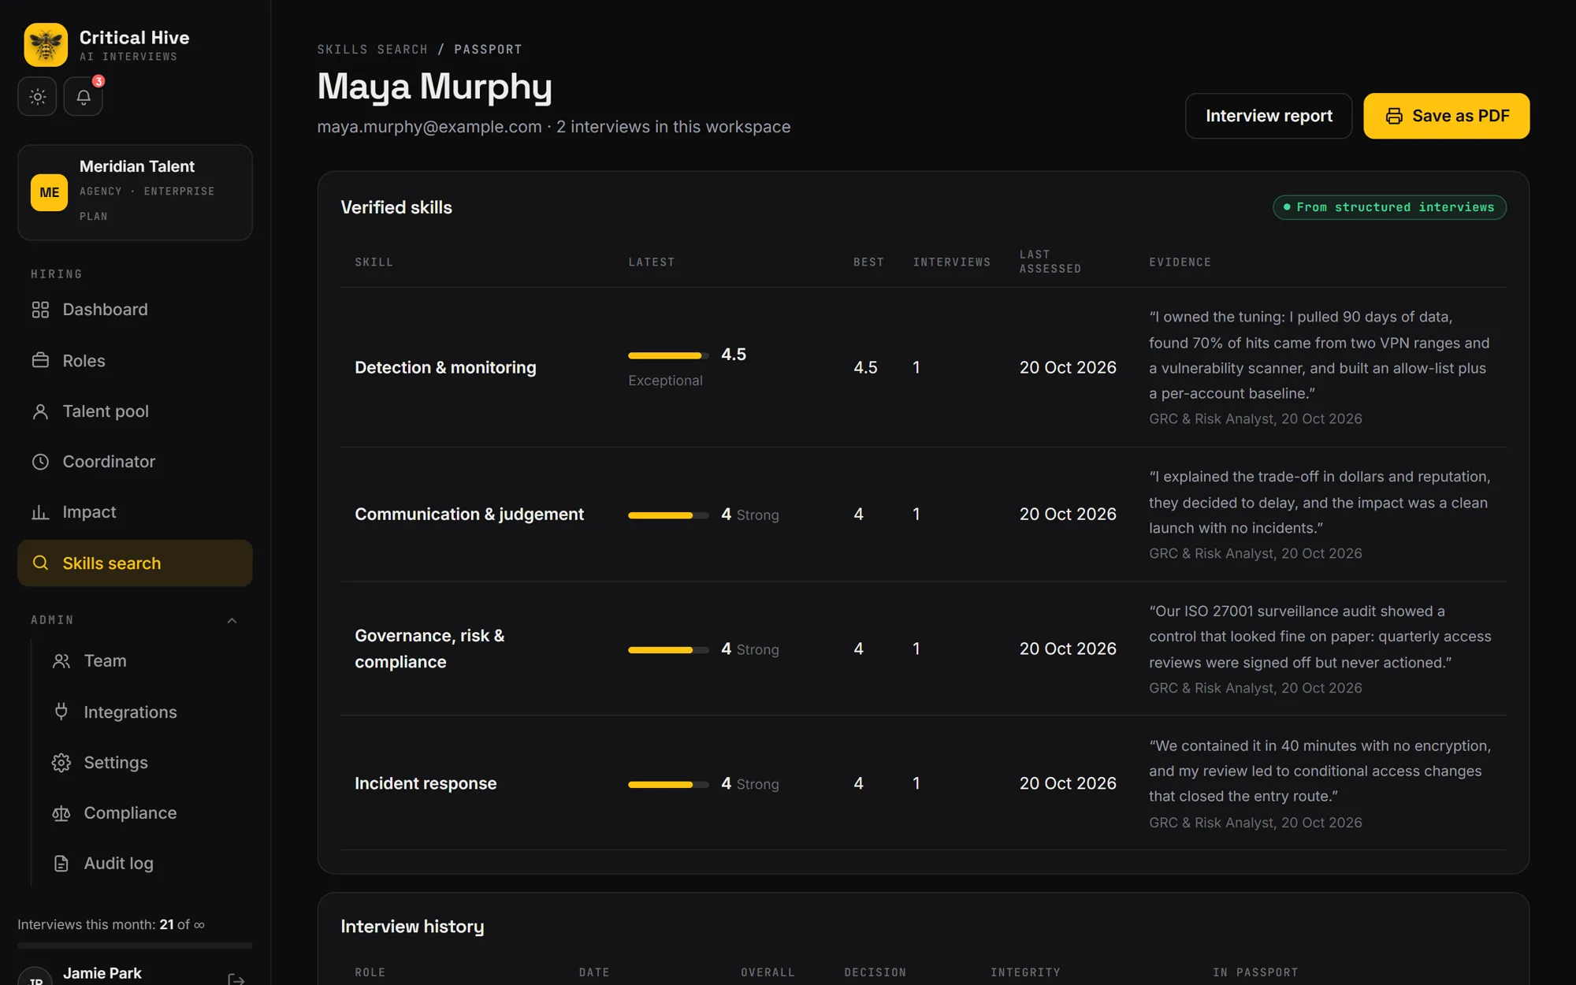Screen dimensions: 1576x985
Task: Click the sign-out icon beside Jamie Park
Action: pyautogui.click(x=236, y=979)
